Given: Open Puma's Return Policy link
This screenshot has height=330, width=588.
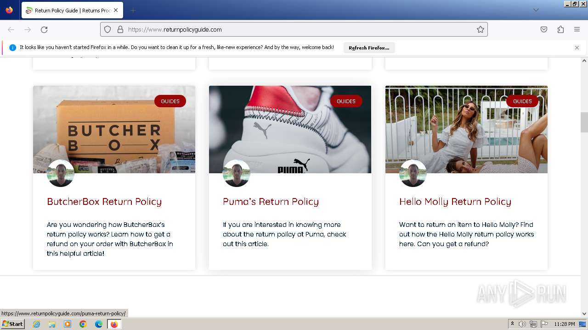Looking at the screenshot, I should pos(271,202).
